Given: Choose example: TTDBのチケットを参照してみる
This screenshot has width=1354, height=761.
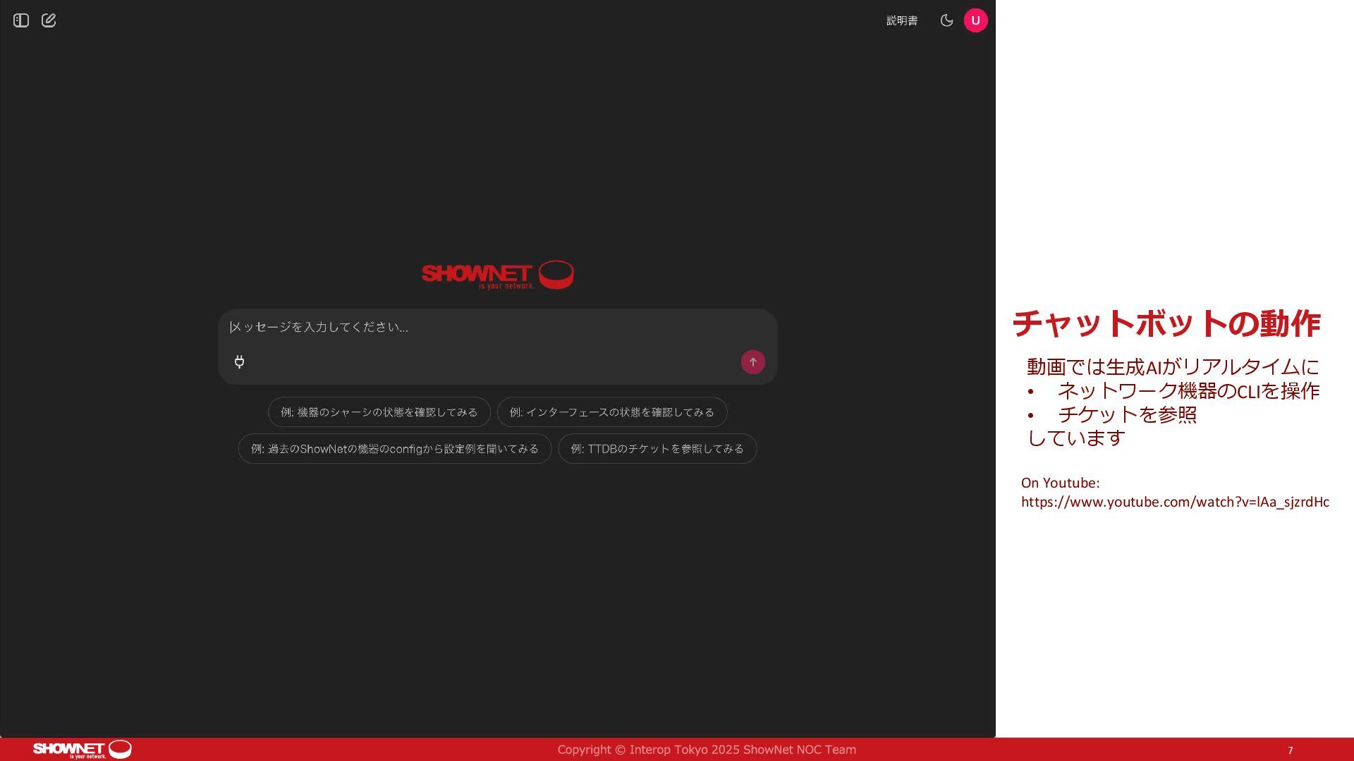Looking at the screenshot, I should [657, 449].
